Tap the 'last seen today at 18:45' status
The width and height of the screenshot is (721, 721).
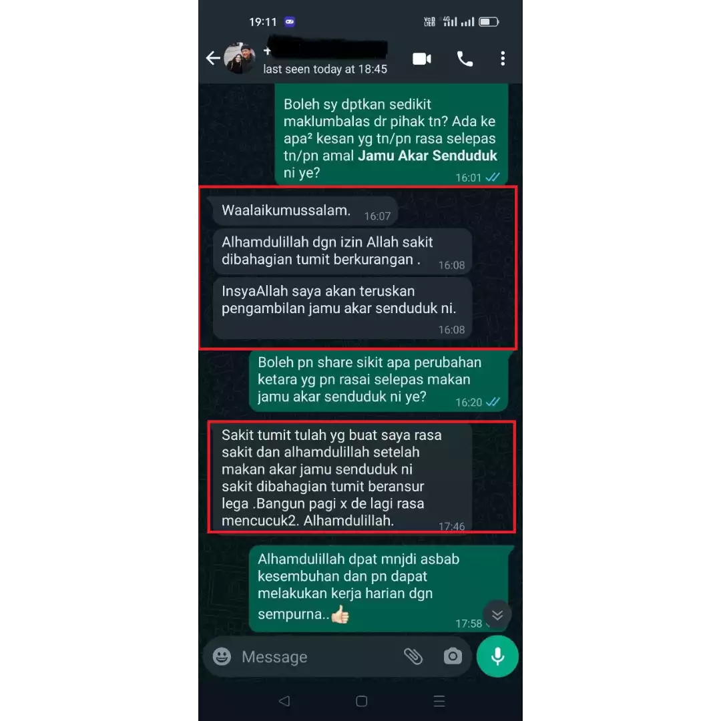[x=324, y=69]
